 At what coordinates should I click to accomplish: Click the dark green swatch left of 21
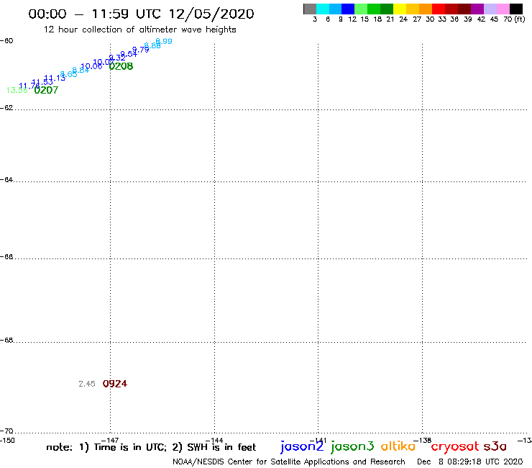pos(387,9)
